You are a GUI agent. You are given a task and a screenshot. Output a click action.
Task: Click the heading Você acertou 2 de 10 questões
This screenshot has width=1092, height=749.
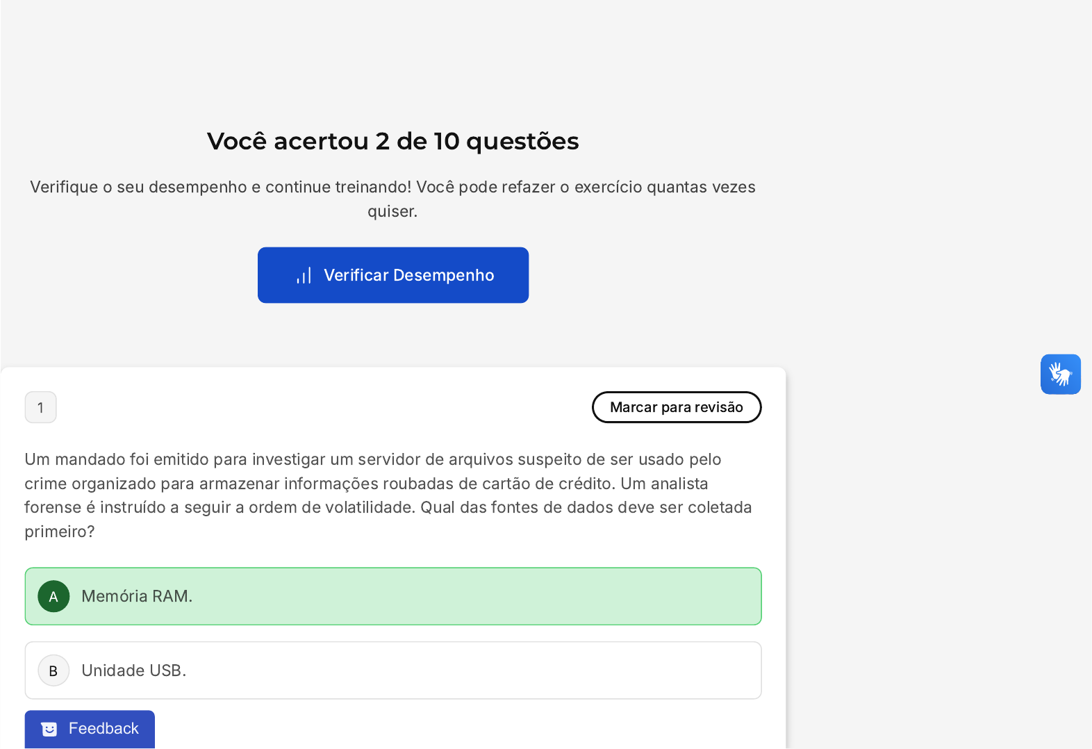pyautogui.click(x=393, y=141)
